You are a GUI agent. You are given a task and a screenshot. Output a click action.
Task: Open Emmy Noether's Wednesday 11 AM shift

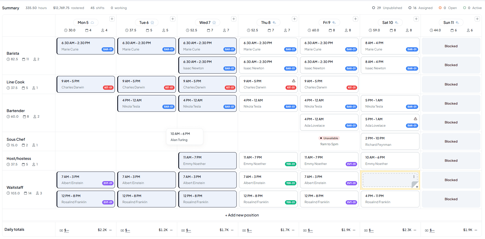(207, 161)
